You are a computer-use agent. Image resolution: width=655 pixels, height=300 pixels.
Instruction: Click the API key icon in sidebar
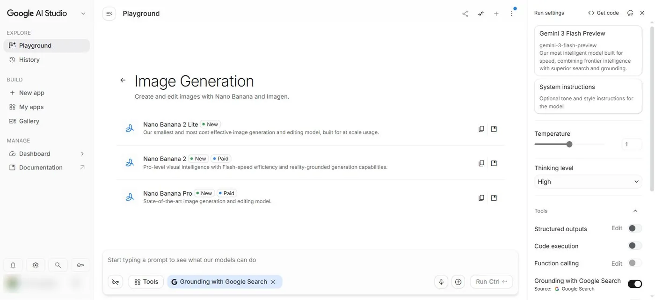tap(80, 265)
